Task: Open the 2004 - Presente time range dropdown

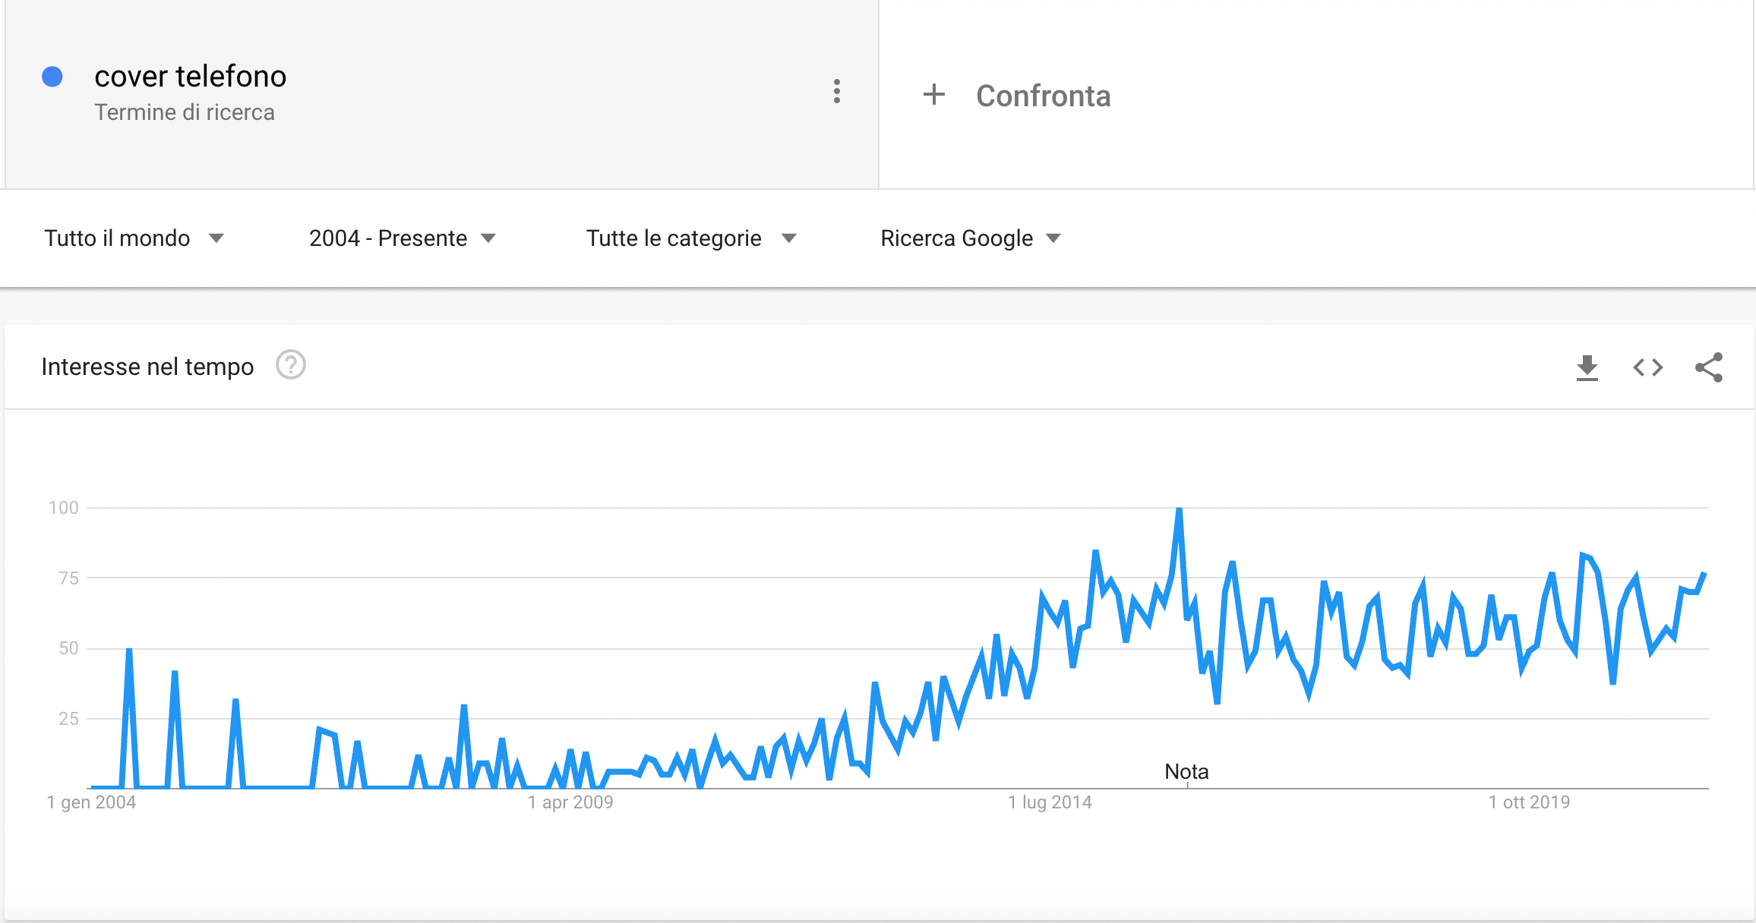Action: point(403,238)
